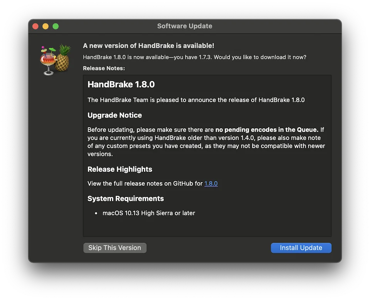The image size is (370, 300).
Task: Click the Software Update title bar text
Action: click(185, 26)
